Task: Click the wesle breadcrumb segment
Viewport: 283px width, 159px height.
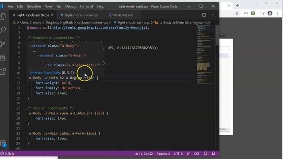Action: click(37, 23)
